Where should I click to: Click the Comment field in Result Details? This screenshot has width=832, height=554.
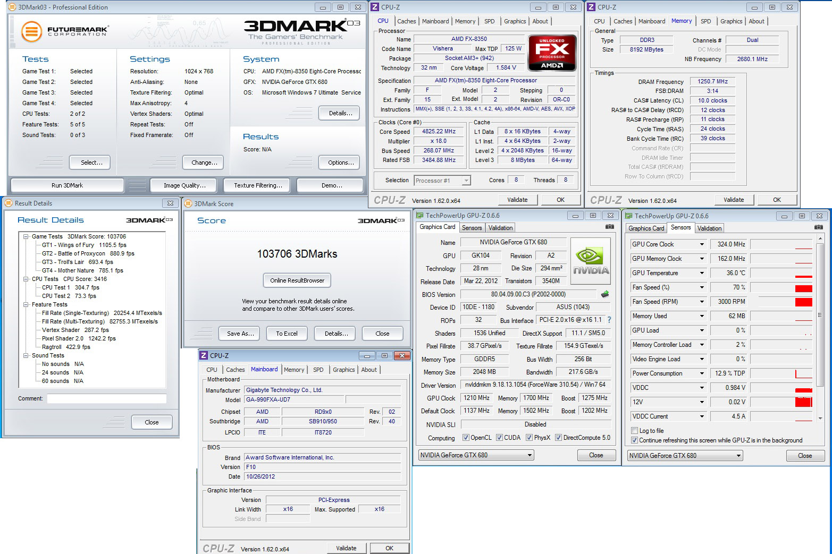[x=106, y=398]
